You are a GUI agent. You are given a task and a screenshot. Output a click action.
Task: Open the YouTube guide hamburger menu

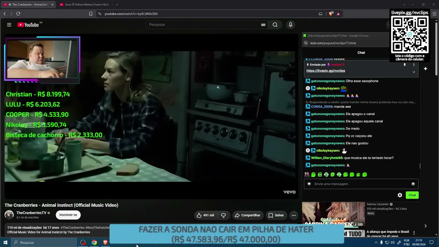(x=9, y=25)
